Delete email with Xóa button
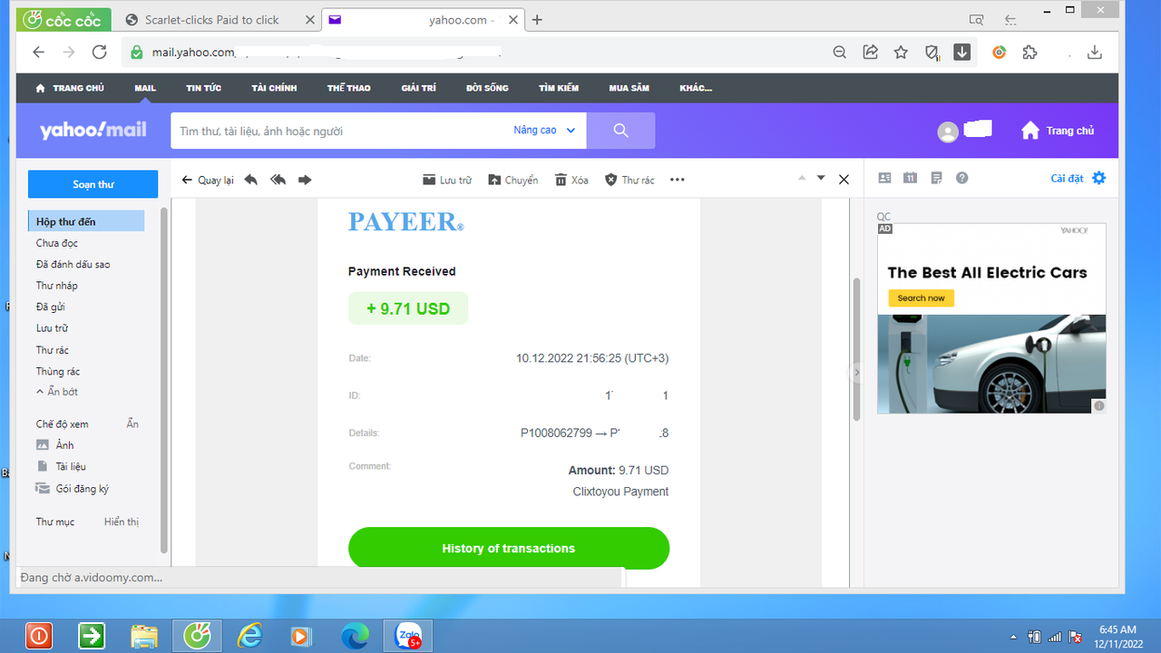This screenshot has height=653, width=1161. (571, 180)
